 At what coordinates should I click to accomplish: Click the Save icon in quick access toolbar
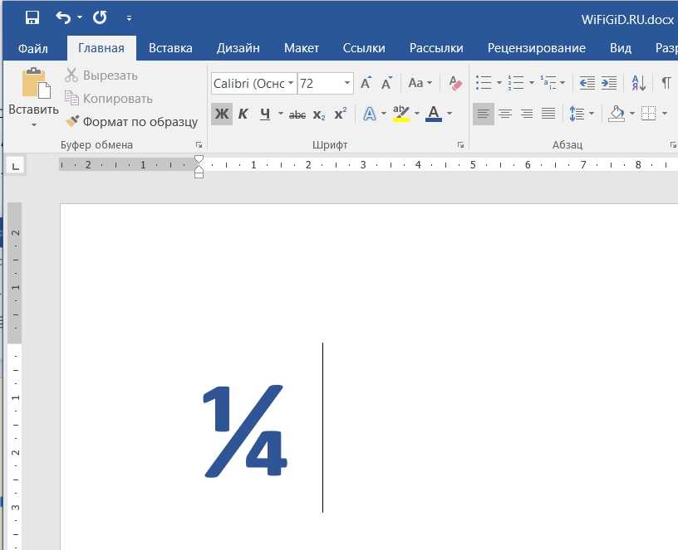(x=32, y=17)
